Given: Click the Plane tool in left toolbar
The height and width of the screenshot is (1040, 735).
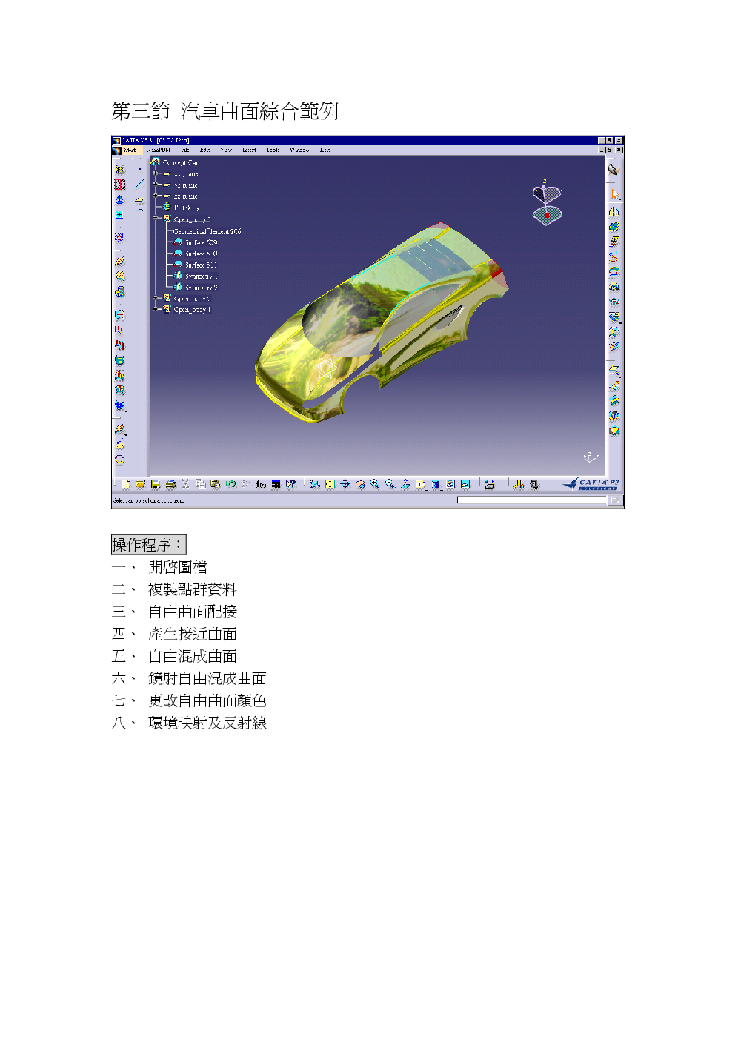Looking at the screenshot, I should coord(139,199).
